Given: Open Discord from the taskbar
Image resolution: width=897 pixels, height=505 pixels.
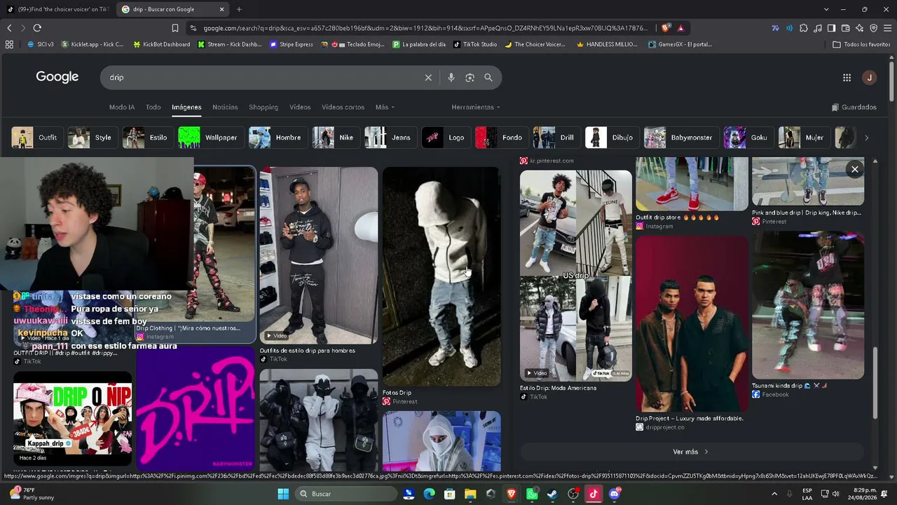Looking at the screenshot, I should tap(615, 494).
